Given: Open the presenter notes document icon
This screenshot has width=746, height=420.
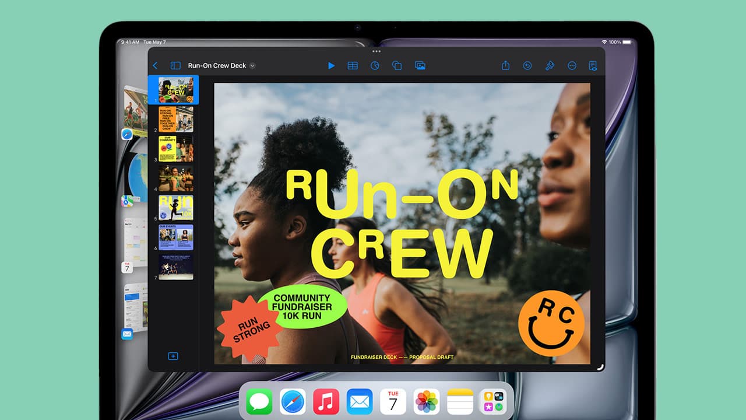Looking at the screenshot, I should (593, 66).
